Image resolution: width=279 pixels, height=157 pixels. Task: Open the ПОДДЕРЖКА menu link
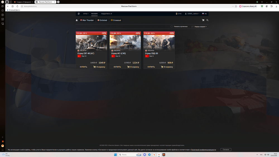point(106,14)
